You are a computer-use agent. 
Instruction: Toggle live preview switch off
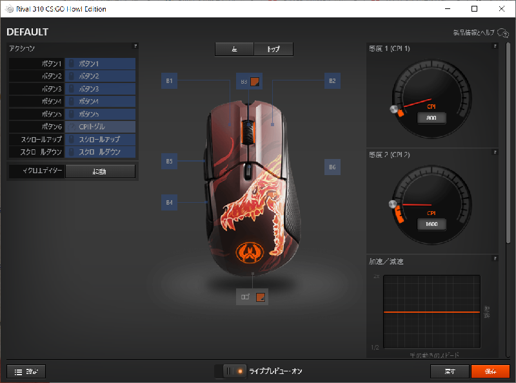pyautogui.click(x=234, y=371)
